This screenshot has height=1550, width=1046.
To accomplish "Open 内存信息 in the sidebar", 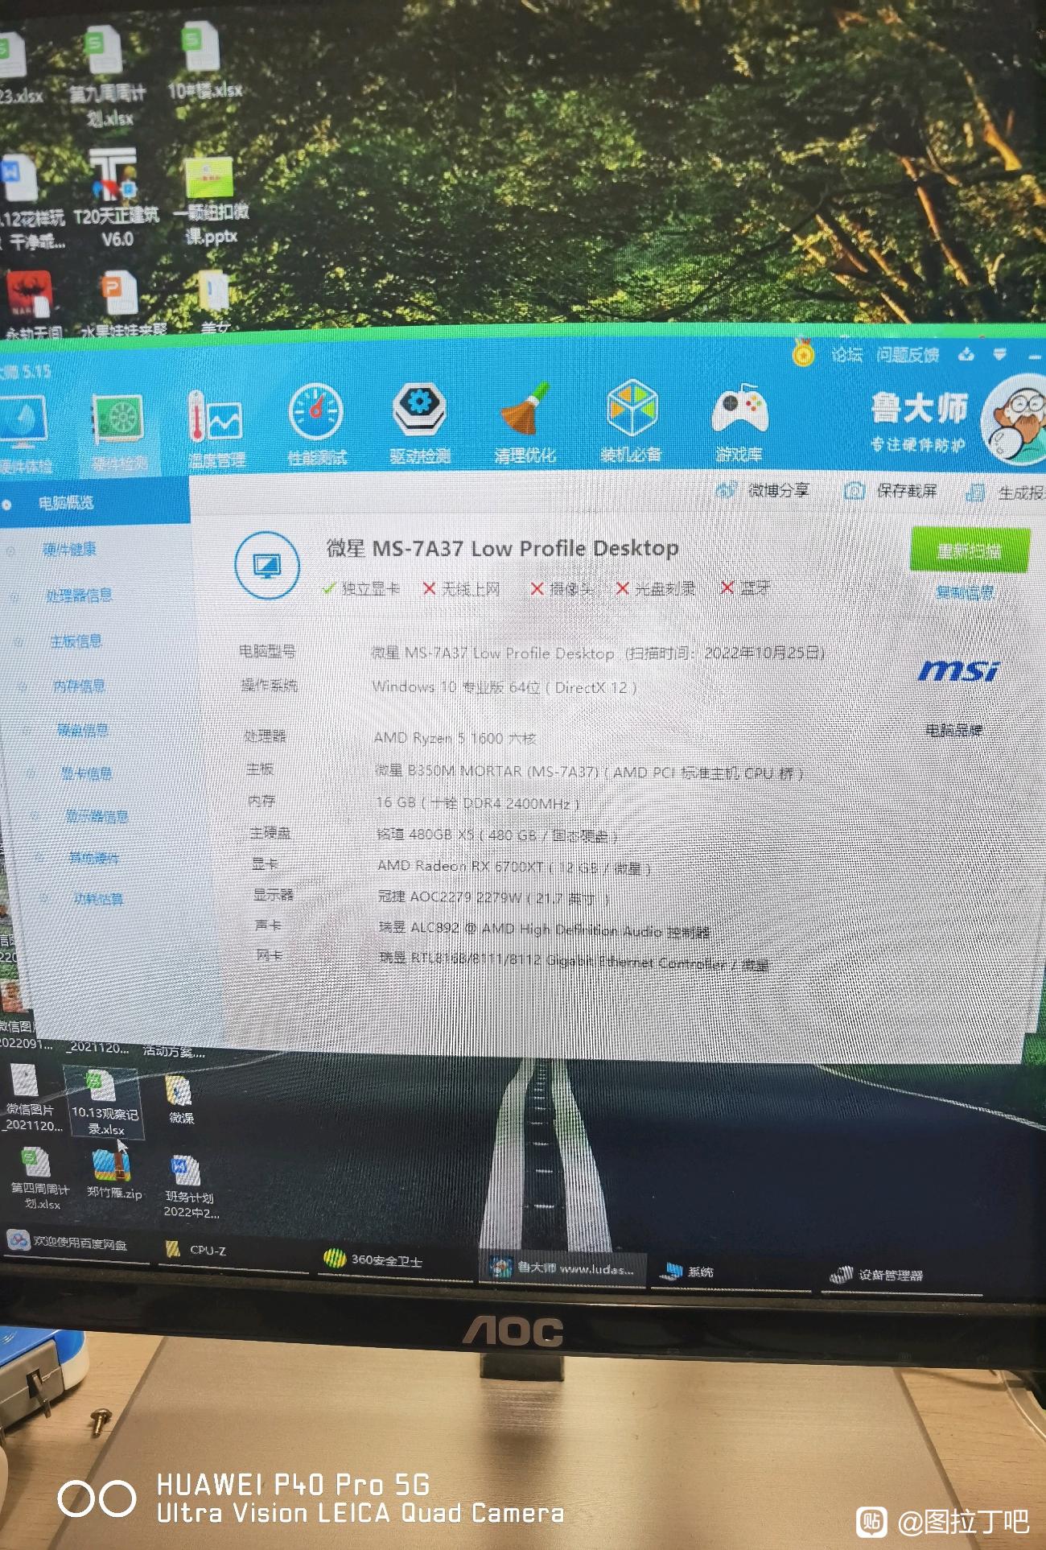I will (x=79, y=686).
